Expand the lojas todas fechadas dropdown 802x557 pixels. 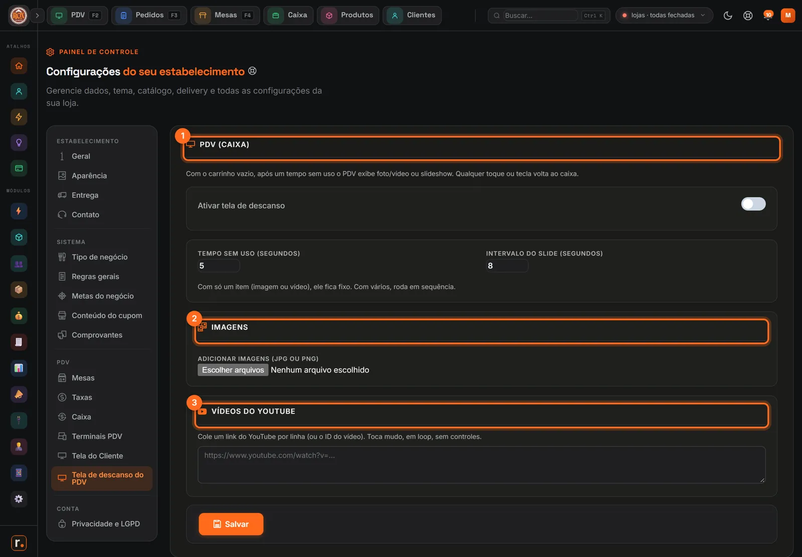click(x=664, y=16)
